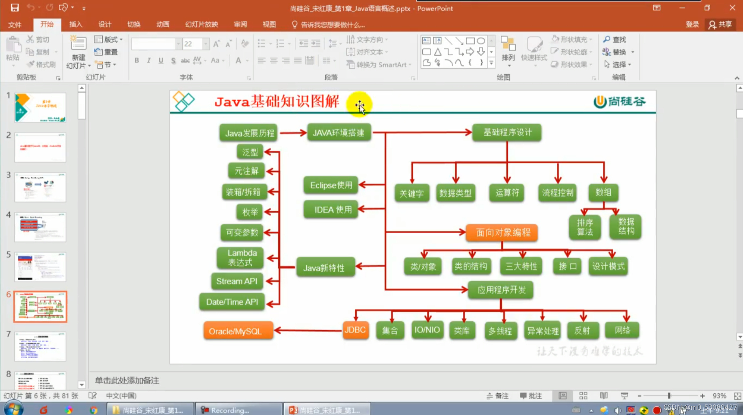
Task: Click the Find (查找) magnifier icon
Action: (x=607, y=39)
